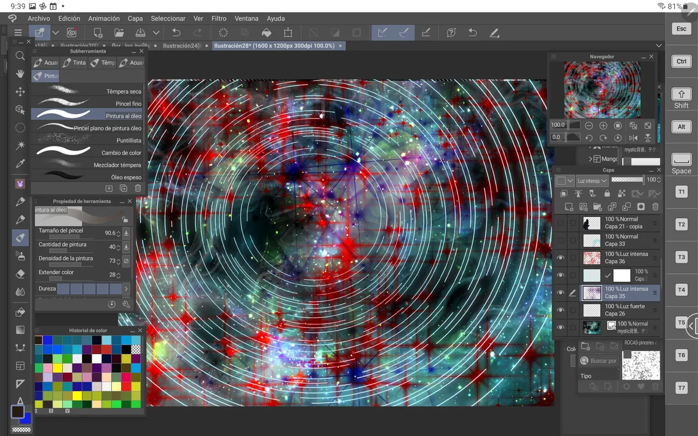Click the New document icon

(98, 33)
